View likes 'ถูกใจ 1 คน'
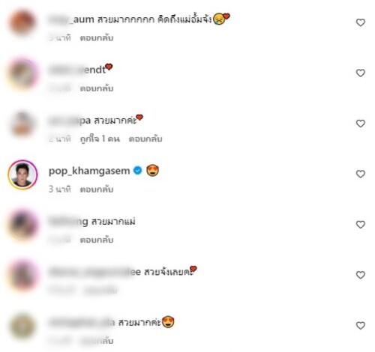375x352 pixels. pos(100,139)
